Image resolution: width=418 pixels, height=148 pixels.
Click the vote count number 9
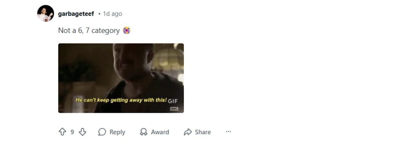pyautogui.click(x=72, y=132)
